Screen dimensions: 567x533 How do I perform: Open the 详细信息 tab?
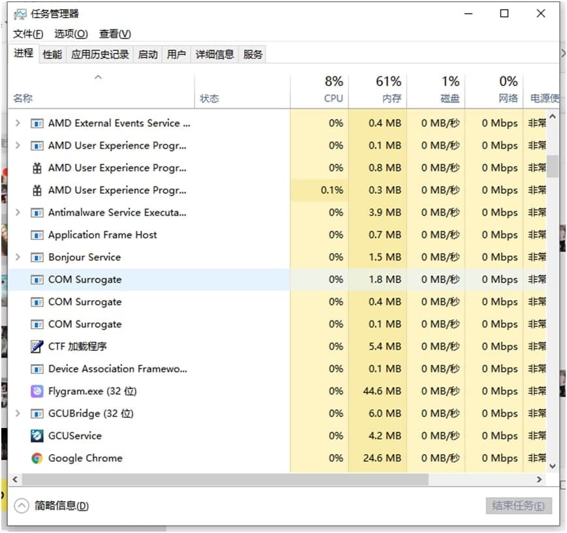(x=215, y=54)
